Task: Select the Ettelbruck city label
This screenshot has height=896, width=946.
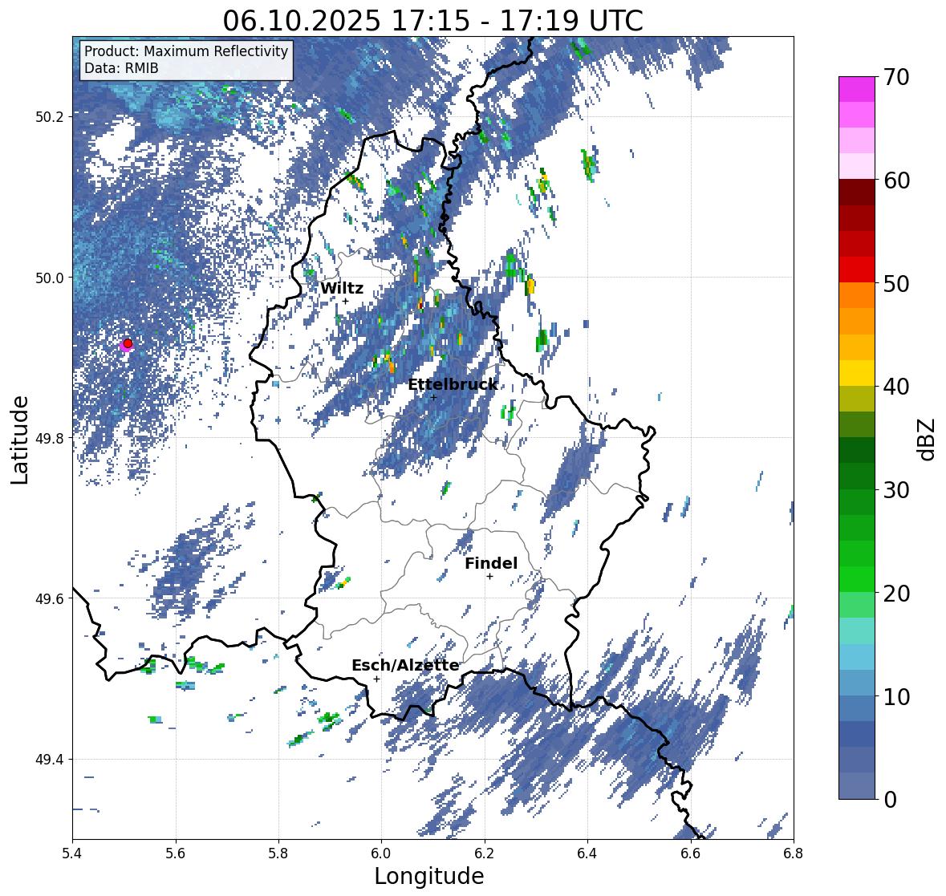Action: click(453, 384)
